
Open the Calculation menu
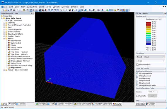32,7
